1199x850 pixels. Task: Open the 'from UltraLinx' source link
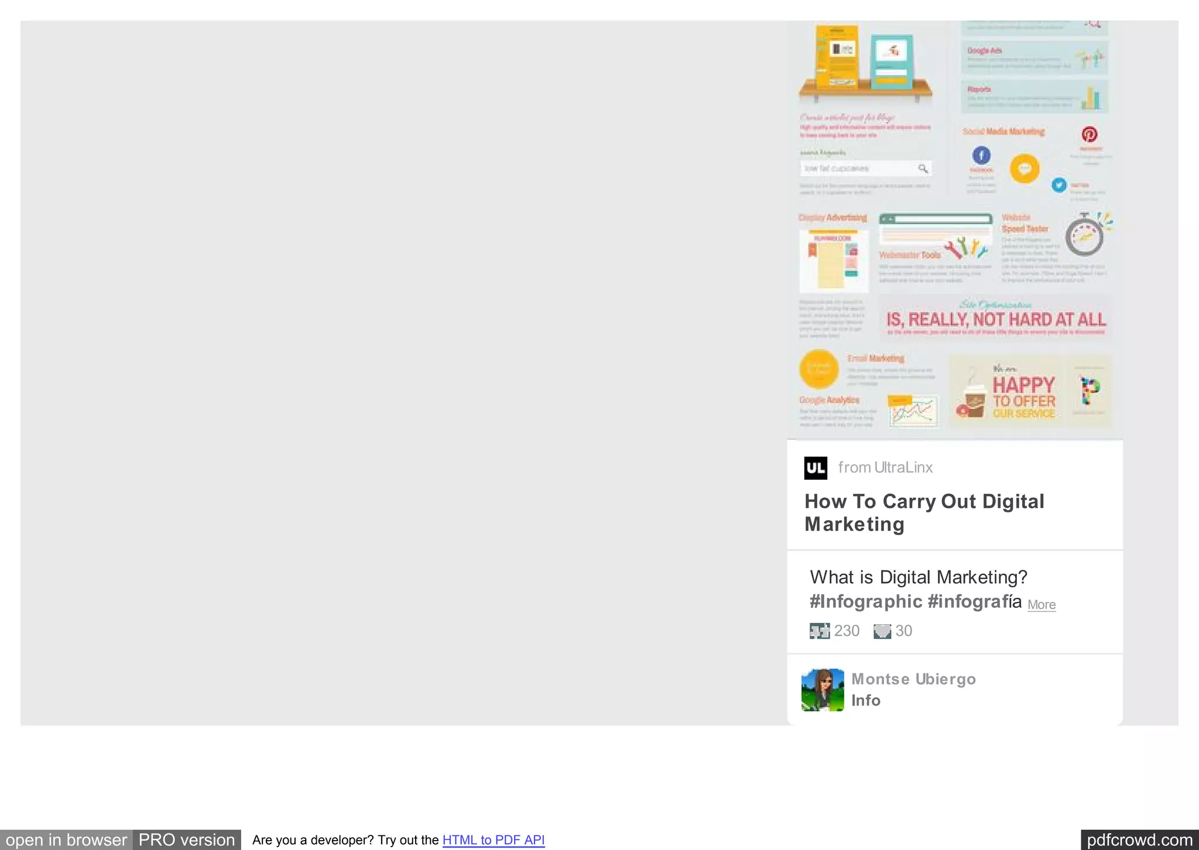(885, 467)
